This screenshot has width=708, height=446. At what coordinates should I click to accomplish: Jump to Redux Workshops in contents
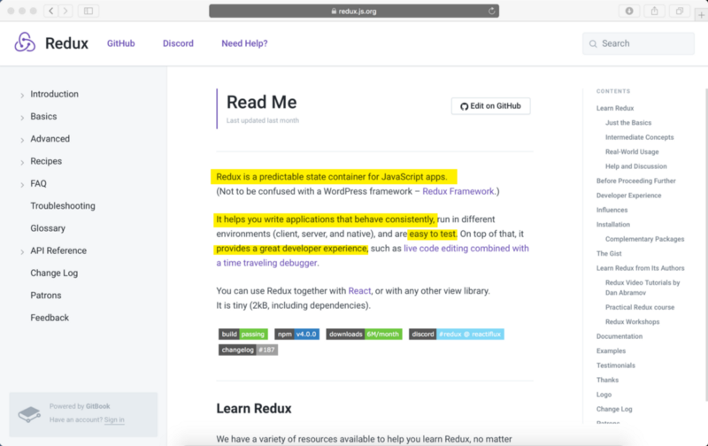(632, 322)
